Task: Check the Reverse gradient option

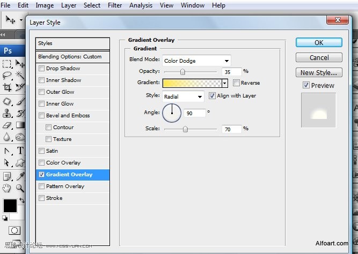Action: [x=236, y=83]
